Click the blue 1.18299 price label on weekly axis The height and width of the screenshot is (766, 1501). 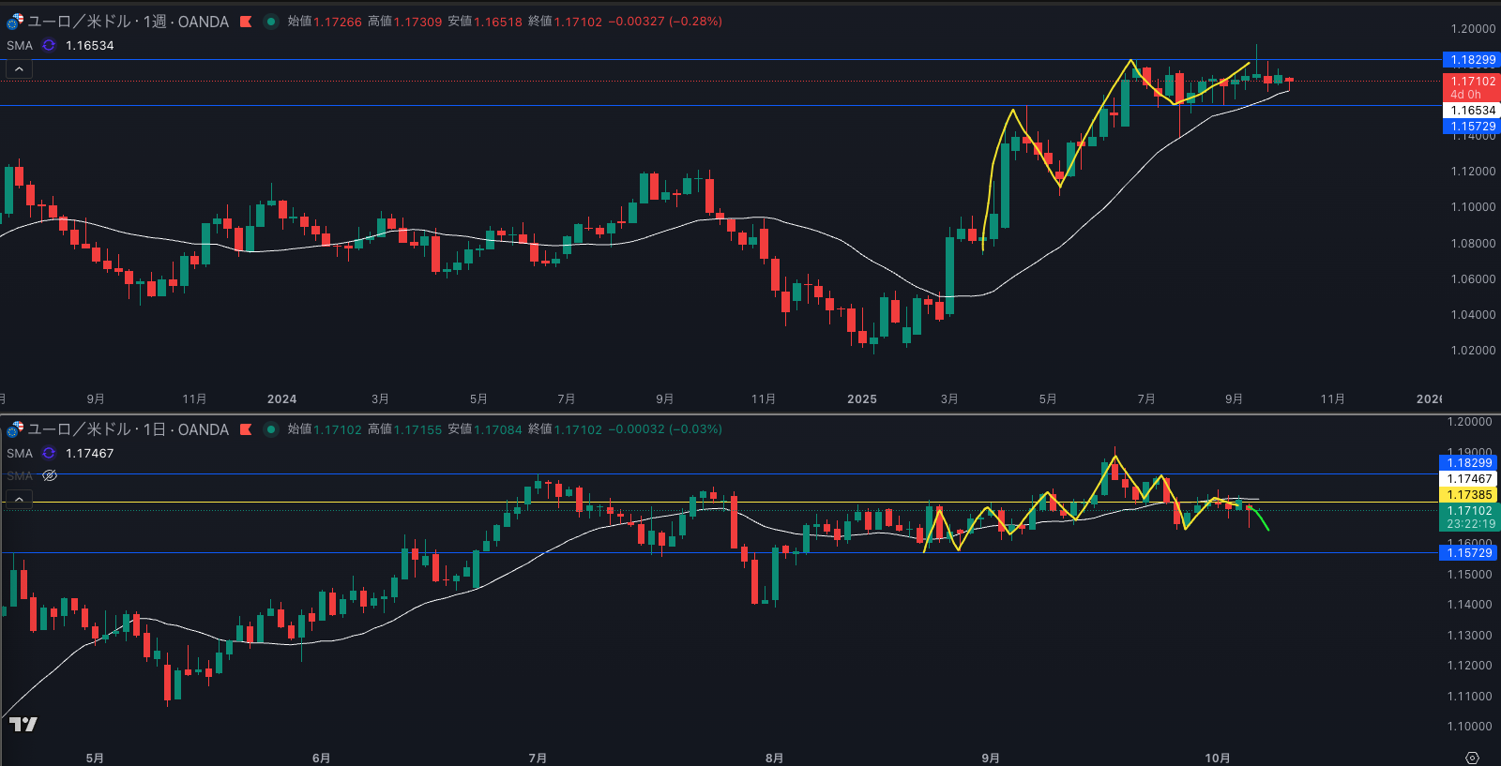pos(1472,60)
